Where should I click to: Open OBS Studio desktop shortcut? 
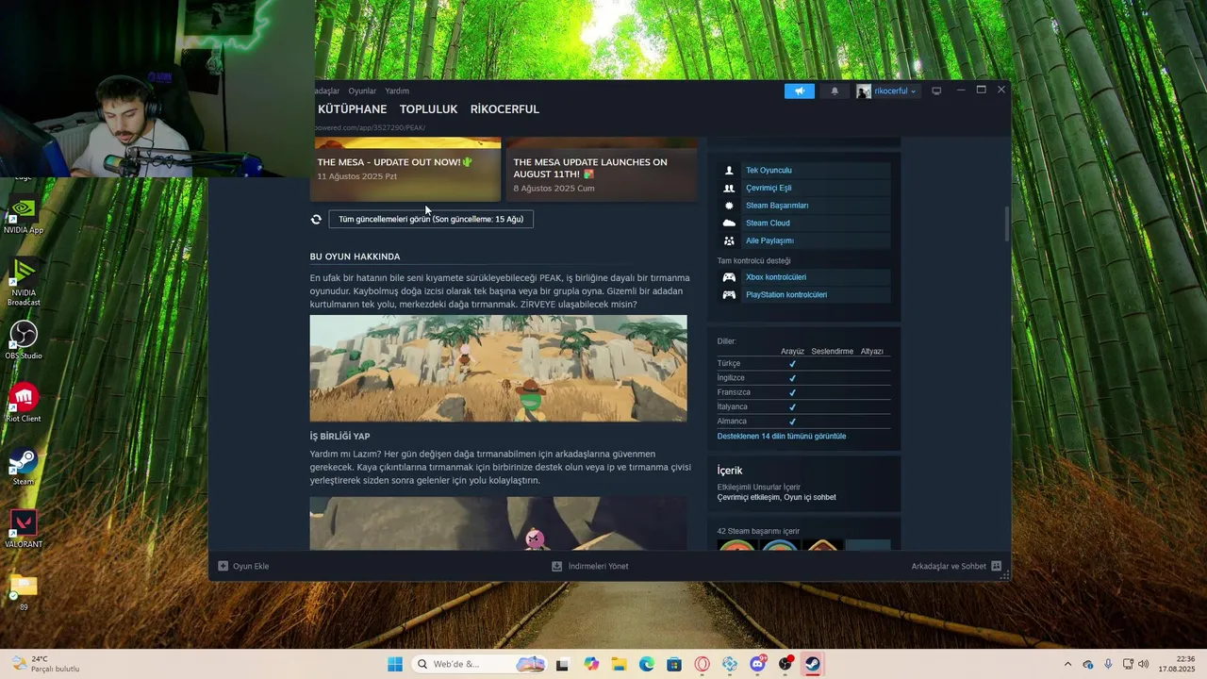pos(24,340)
